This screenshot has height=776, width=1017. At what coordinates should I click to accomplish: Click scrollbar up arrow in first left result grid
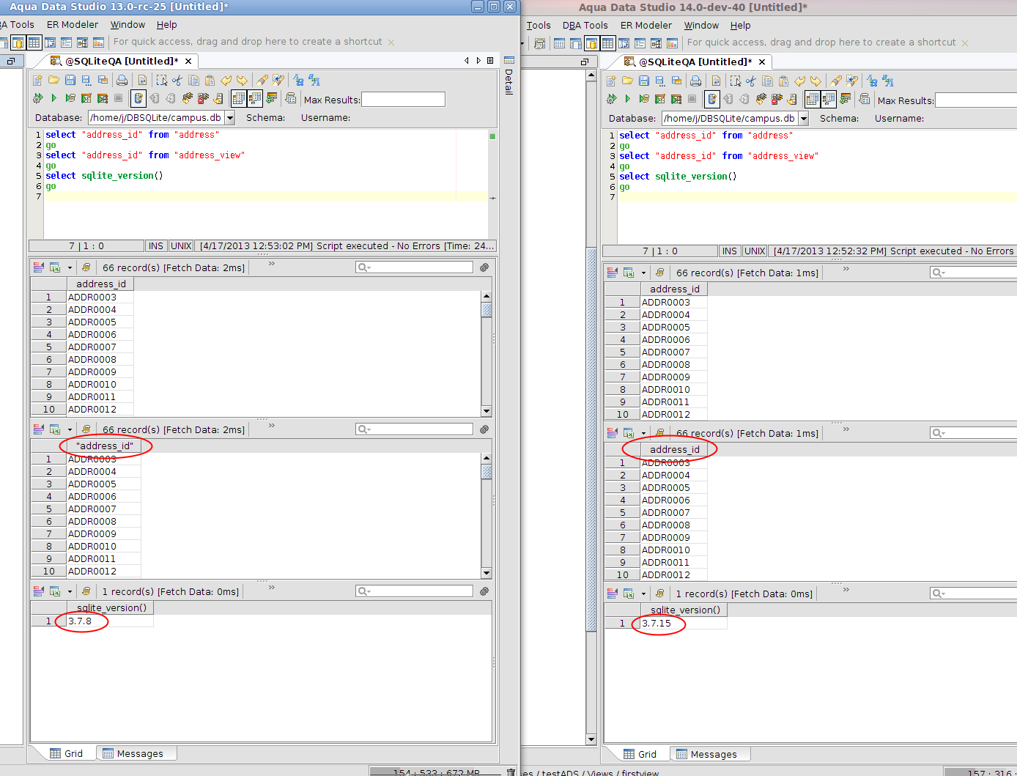(487, 296)
